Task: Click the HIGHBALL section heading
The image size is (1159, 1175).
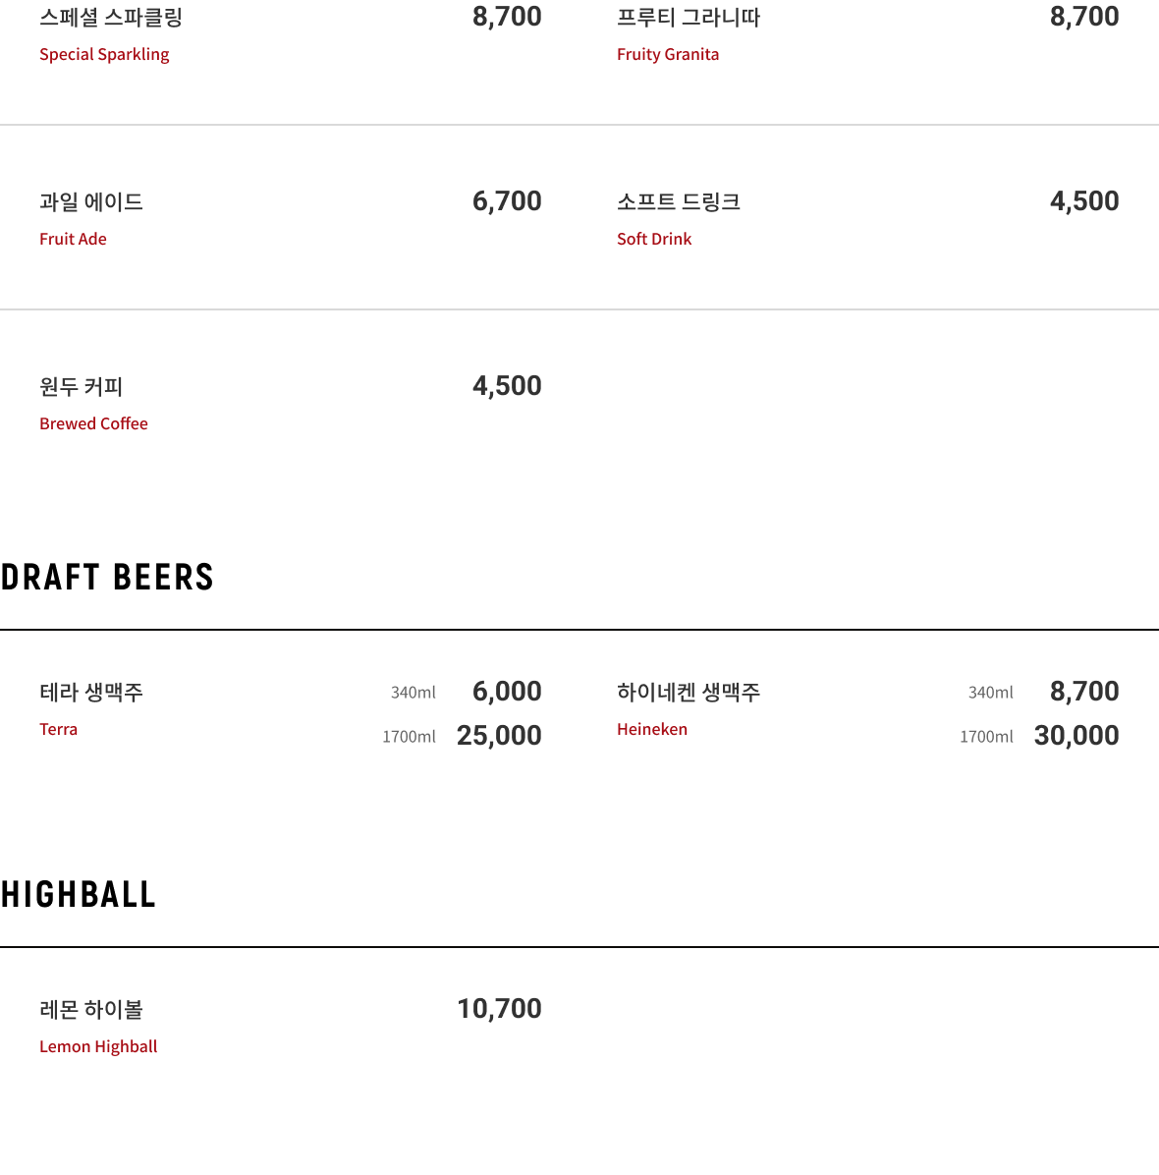Action: coord(78,895)
